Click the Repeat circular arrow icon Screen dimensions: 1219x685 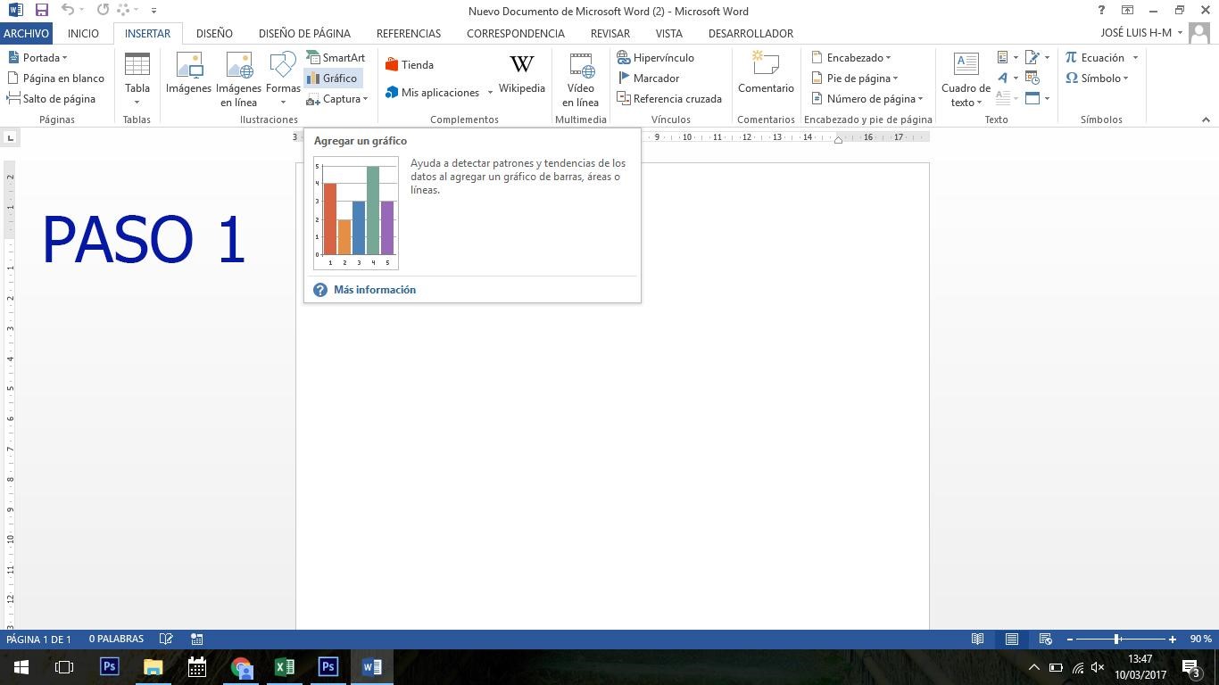pyautogui.click(x=103, y=11)
